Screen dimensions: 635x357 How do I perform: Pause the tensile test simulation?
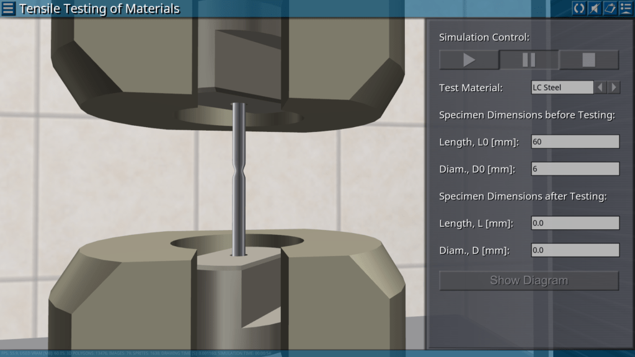pos(529,60)
